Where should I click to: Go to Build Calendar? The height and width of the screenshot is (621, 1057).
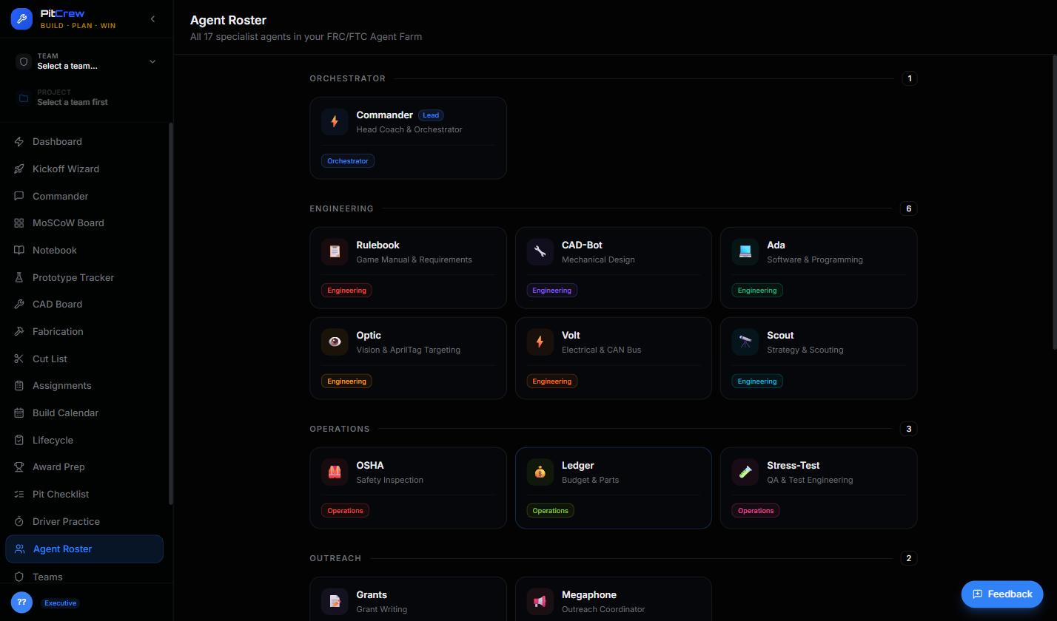pos(84,413)
